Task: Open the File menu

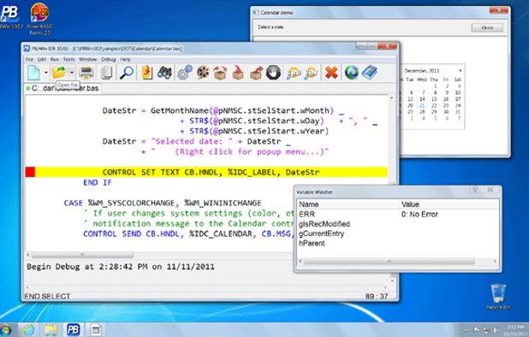Action: tap(30, 59)
